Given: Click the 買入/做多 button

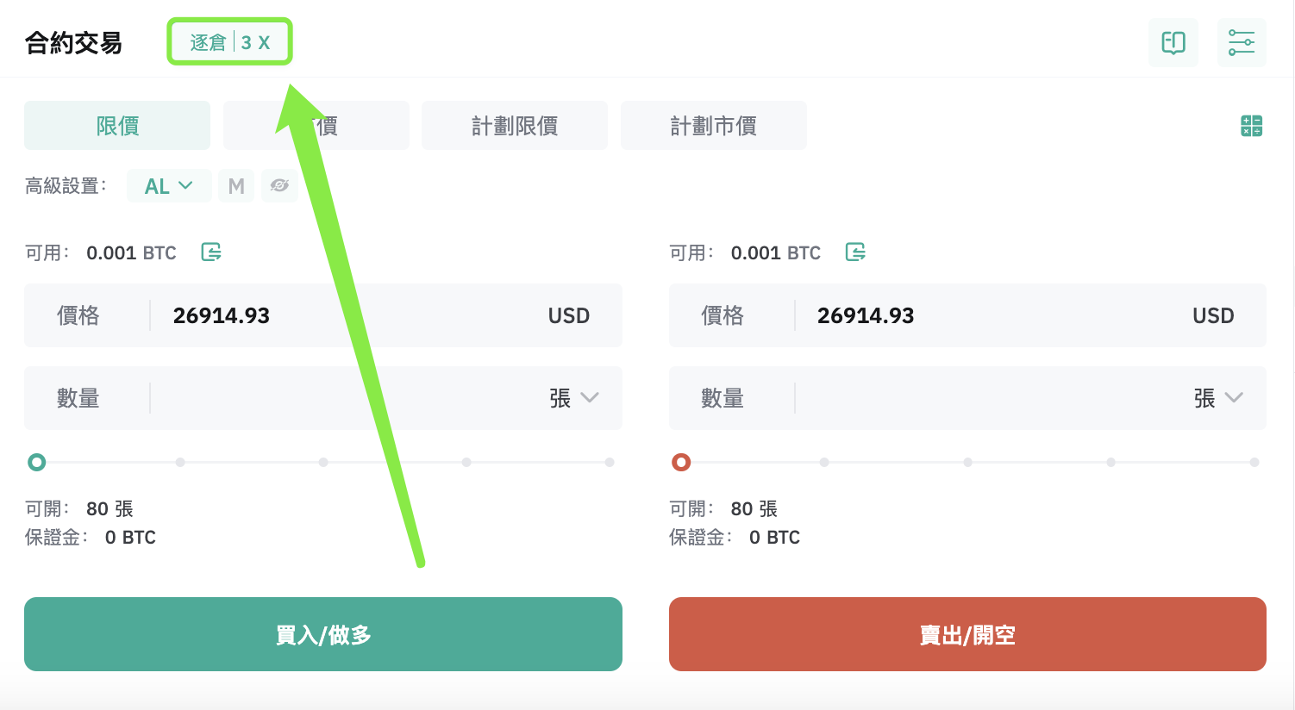Looking at the screenshot, I should [323, 634].
